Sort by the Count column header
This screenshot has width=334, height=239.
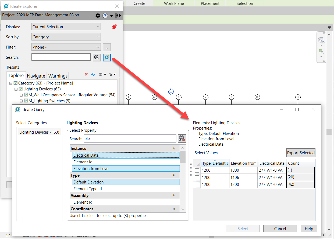300,163
